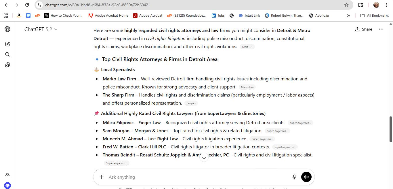393x189 pixels.
Task: Open the ChatGPT 5.2 model selector
Action: (x=41, y=29)
